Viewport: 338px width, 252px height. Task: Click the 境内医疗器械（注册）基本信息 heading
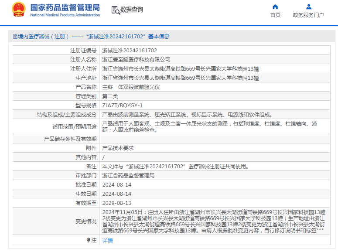(x=94, y=37)
